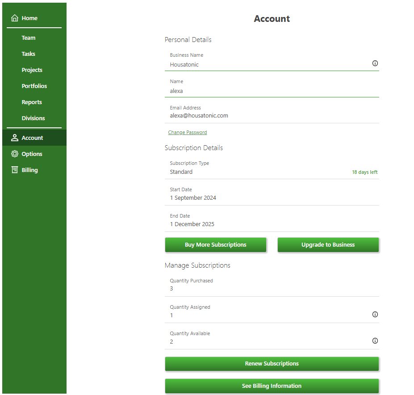Click the info icon for Quantity Available
Viewport: 414px width, 395px height.
coord(375,341)
